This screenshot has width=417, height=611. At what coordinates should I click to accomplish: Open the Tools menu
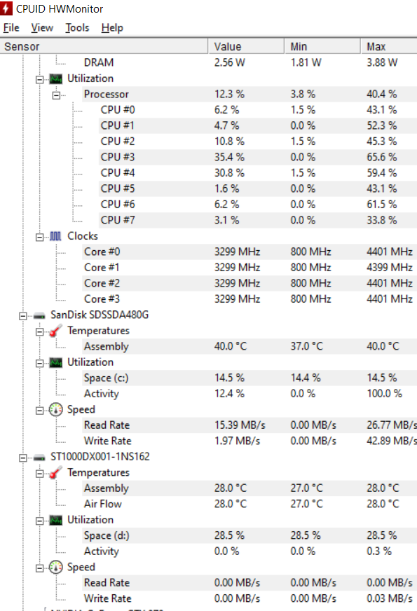pyautogui.click(x=77, y=27)
